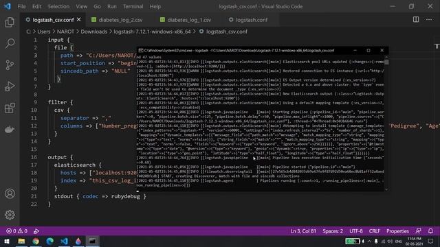Open the View menu
440x247 pixels.
[81, 6]
